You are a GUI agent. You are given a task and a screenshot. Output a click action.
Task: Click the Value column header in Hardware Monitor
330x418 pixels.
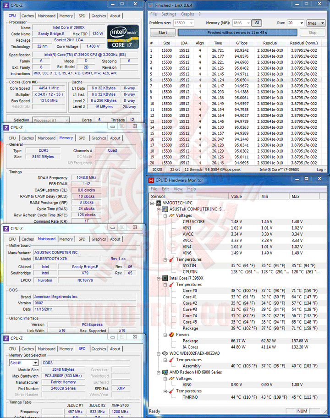(244, 197)
